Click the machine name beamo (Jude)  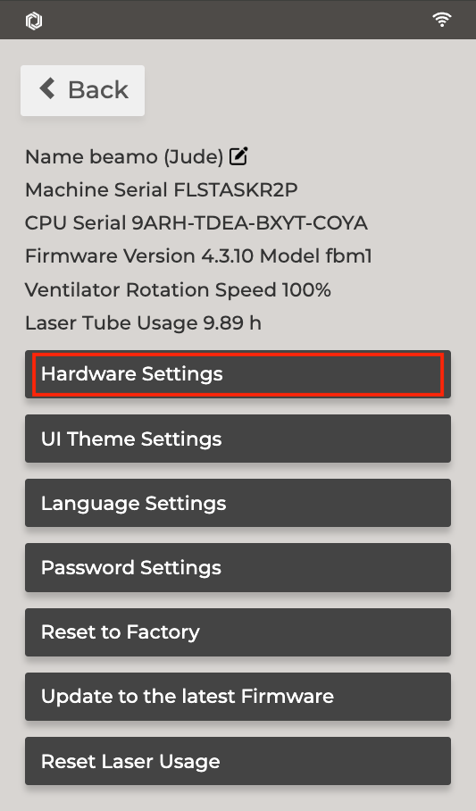pyautogui.click(x=157, y=156)
